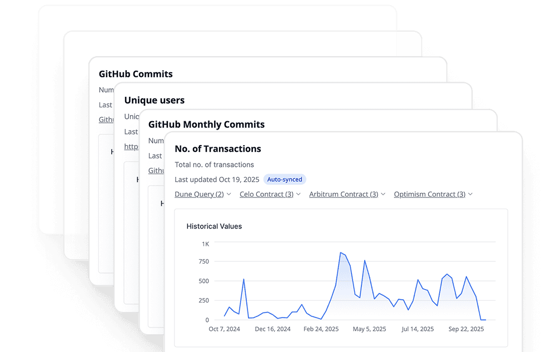556x352 pixels.
Task: Open the Dune Query link
Action: [x=199, y=194]
